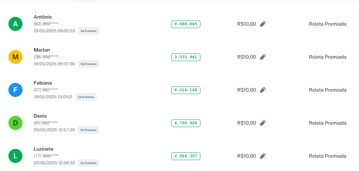Click the edit pencil beside Denis's prize
The width and height of the screenshot is (359, 171).
[x=263, y=123]
